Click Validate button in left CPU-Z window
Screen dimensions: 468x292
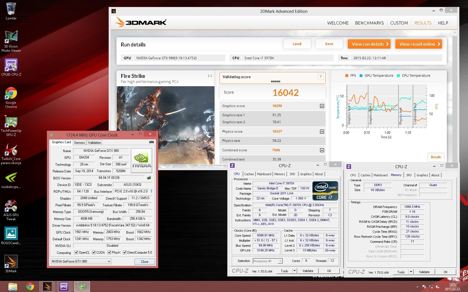point(308,271)
